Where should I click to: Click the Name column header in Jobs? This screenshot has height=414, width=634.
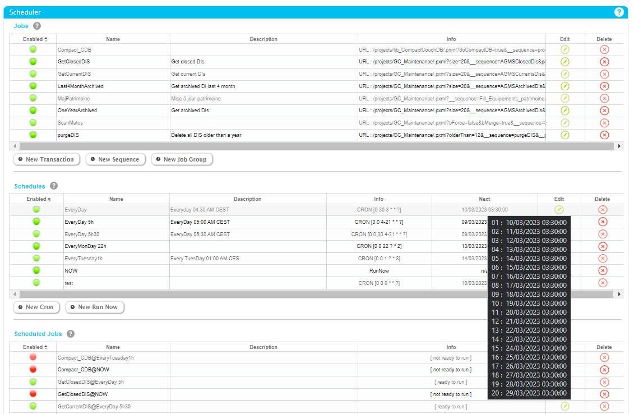tap(113, 39)
